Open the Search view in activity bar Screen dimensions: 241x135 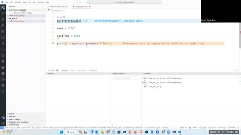tap(3, 13)
